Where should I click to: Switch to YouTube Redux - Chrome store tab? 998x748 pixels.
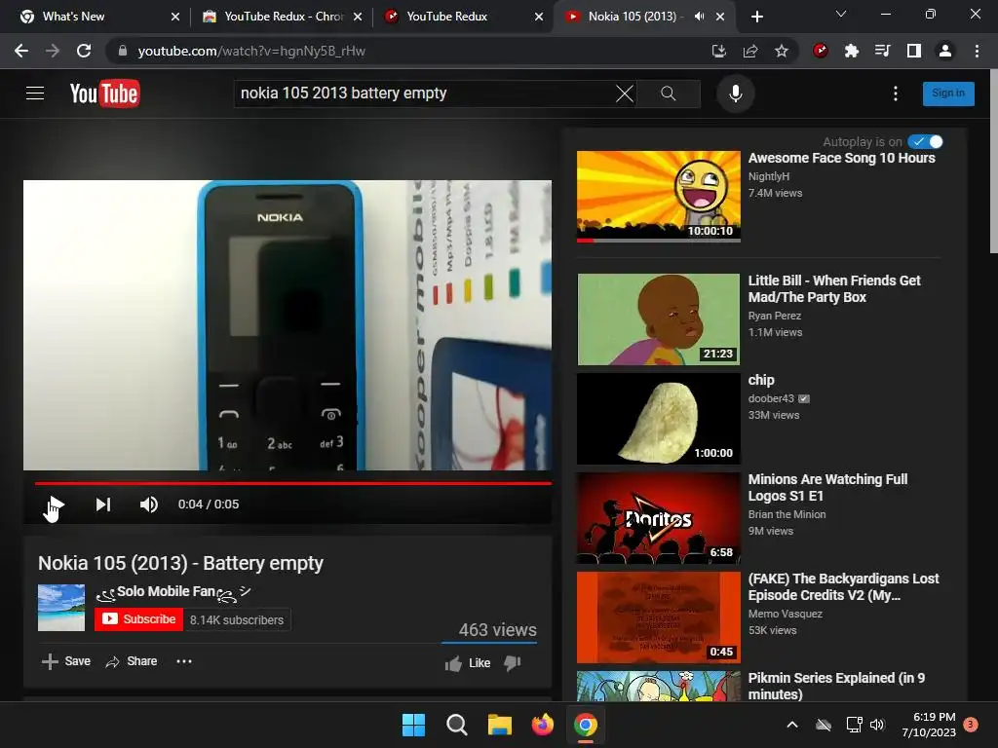280,17
